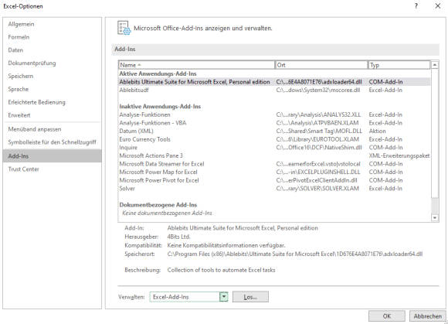Image resolution: width=448 pixels, height=324 pixels.
Task: Click the Office Add-Ins gear icon
Action: tap(124, 28)
